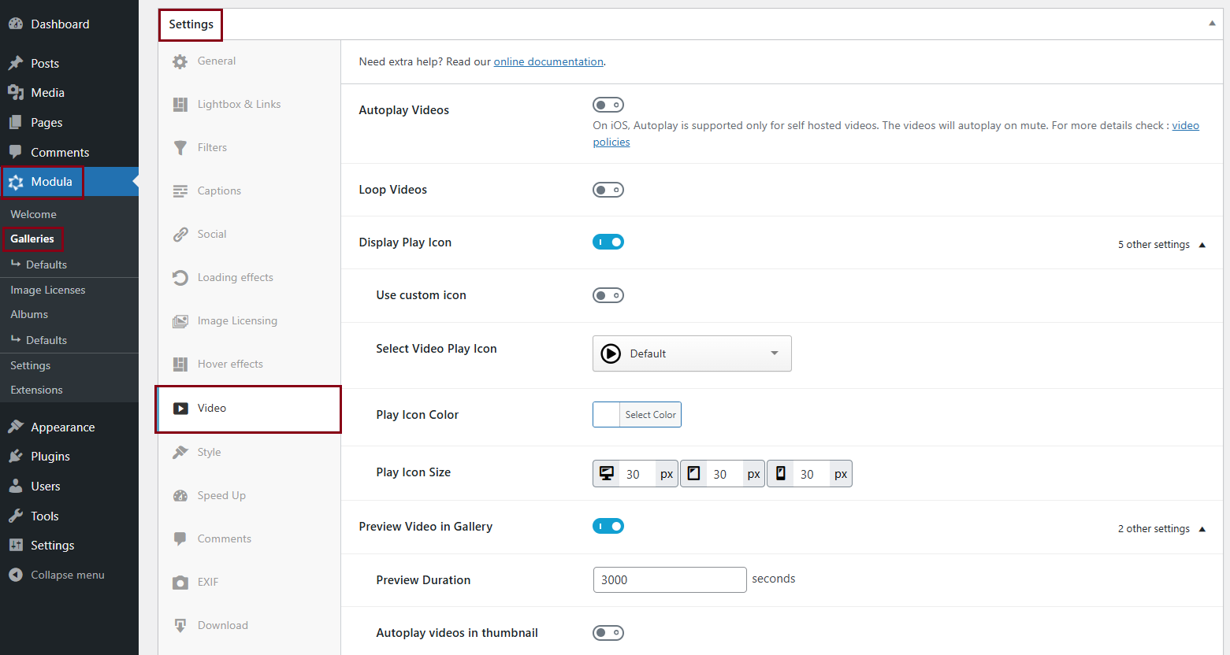Click the Social link chain icon
Image resolution: width=1230 pixels, height=655 pixels.
pos(180,235)
